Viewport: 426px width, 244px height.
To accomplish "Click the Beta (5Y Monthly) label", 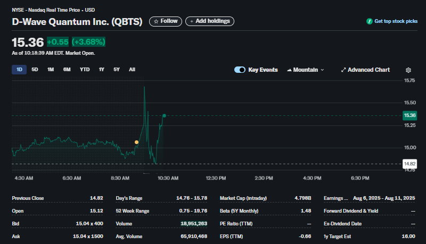I will point(239,211).
